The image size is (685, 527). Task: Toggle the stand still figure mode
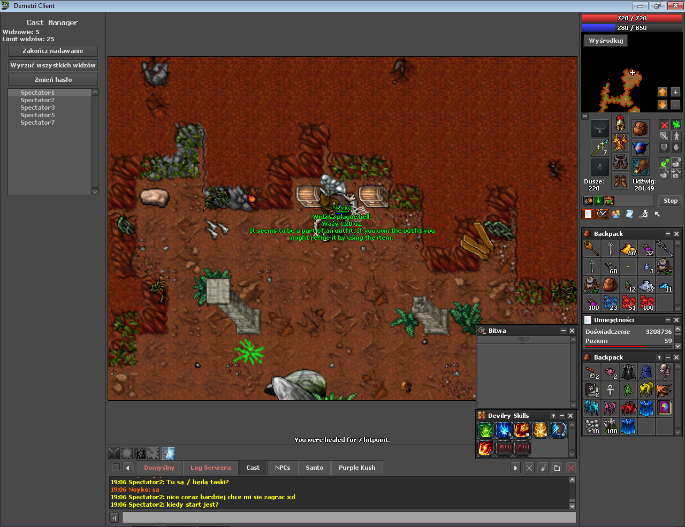(676, 136)
